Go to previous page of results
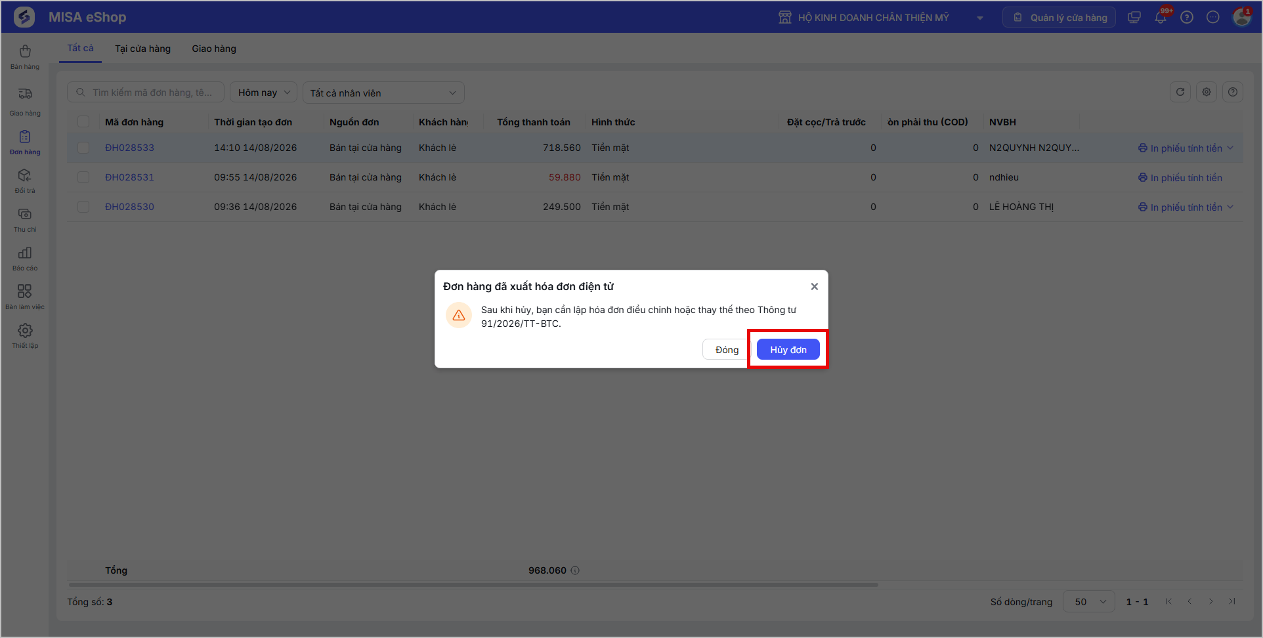 click(1189, 601)
